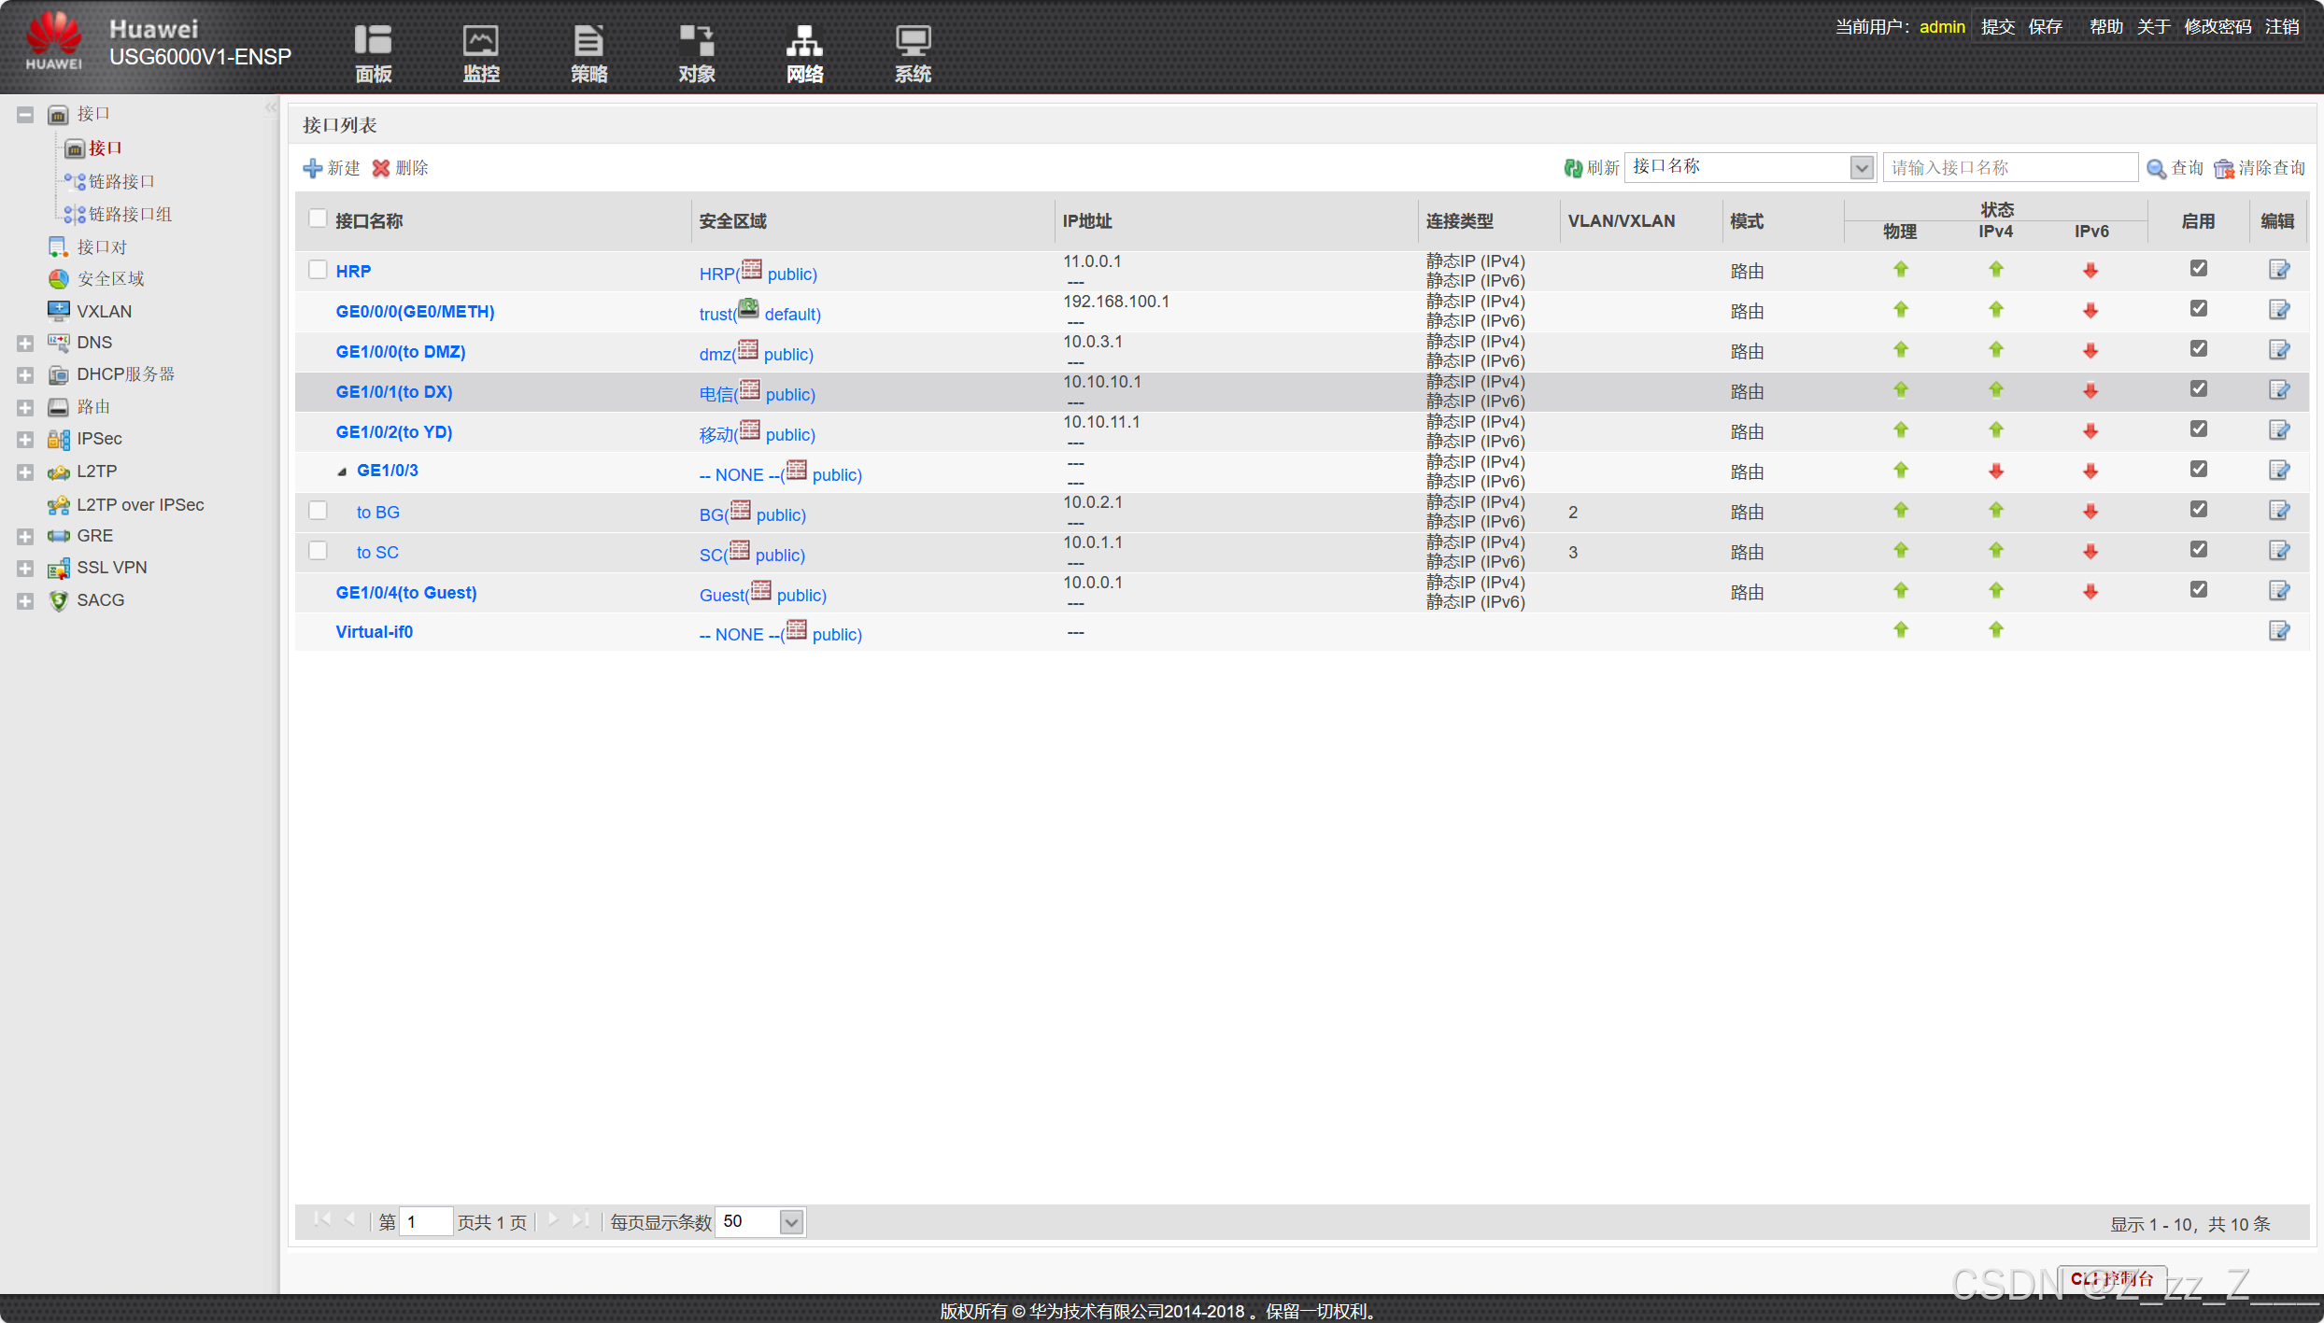Click the magnifier query icon
The image size is (2324, 1323).
click(2156, 168)
